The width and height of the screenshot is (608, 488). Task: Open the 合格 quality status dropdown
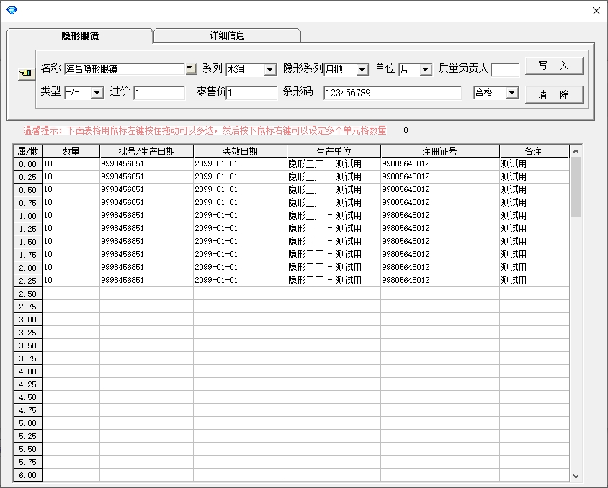(511, 93)
